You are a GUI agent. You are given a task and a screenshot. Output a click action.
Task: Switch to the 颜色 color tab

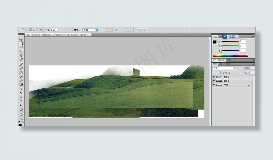point(215,37)
